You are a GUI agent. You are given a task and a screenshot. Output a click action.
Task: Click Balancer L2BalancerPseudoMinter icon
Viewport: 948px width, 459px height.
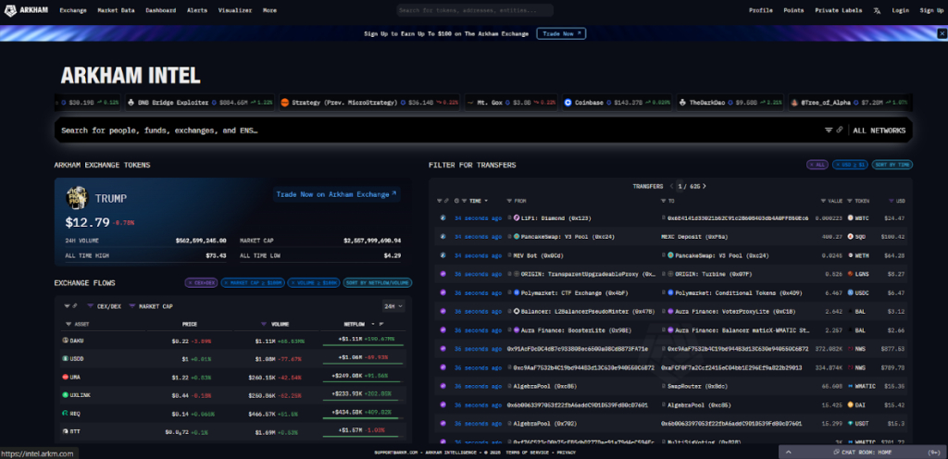tap(517, 311)
